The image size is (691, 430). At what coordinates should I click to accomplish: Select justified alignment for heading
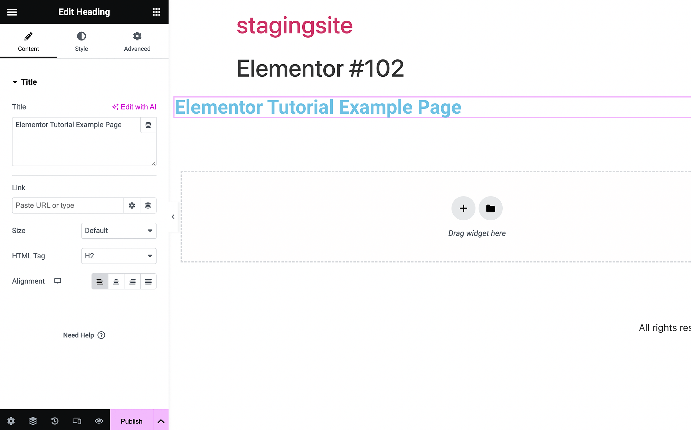tap(148, 281)
